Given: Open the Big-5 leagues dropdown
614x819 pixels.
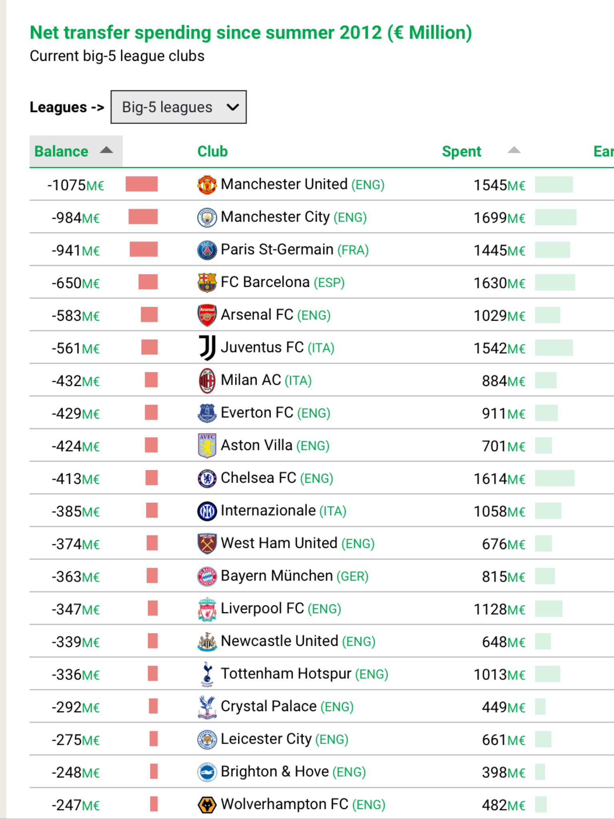Looking at the screenshot, I should 179,107.
